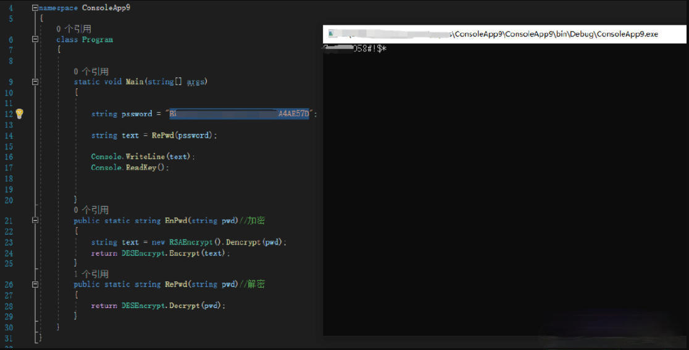Click 'DESEncrypt.Decrypt(pwd)' on line 28
Screen dimensions: 689x350
(172, 305)
